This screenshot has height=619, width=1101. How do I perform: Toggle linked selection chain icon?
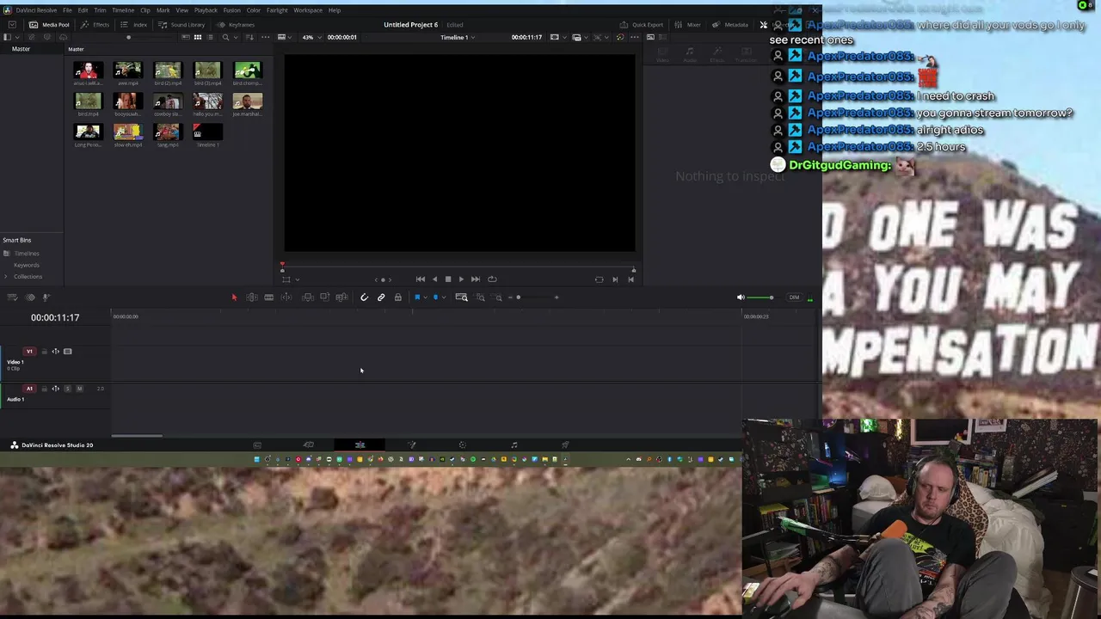pos(381,297)
